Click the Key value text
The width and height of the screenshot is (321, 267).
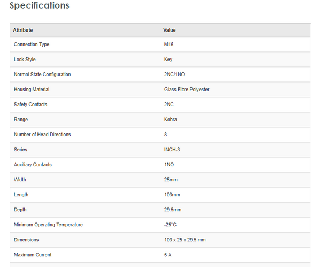[168, 60]
